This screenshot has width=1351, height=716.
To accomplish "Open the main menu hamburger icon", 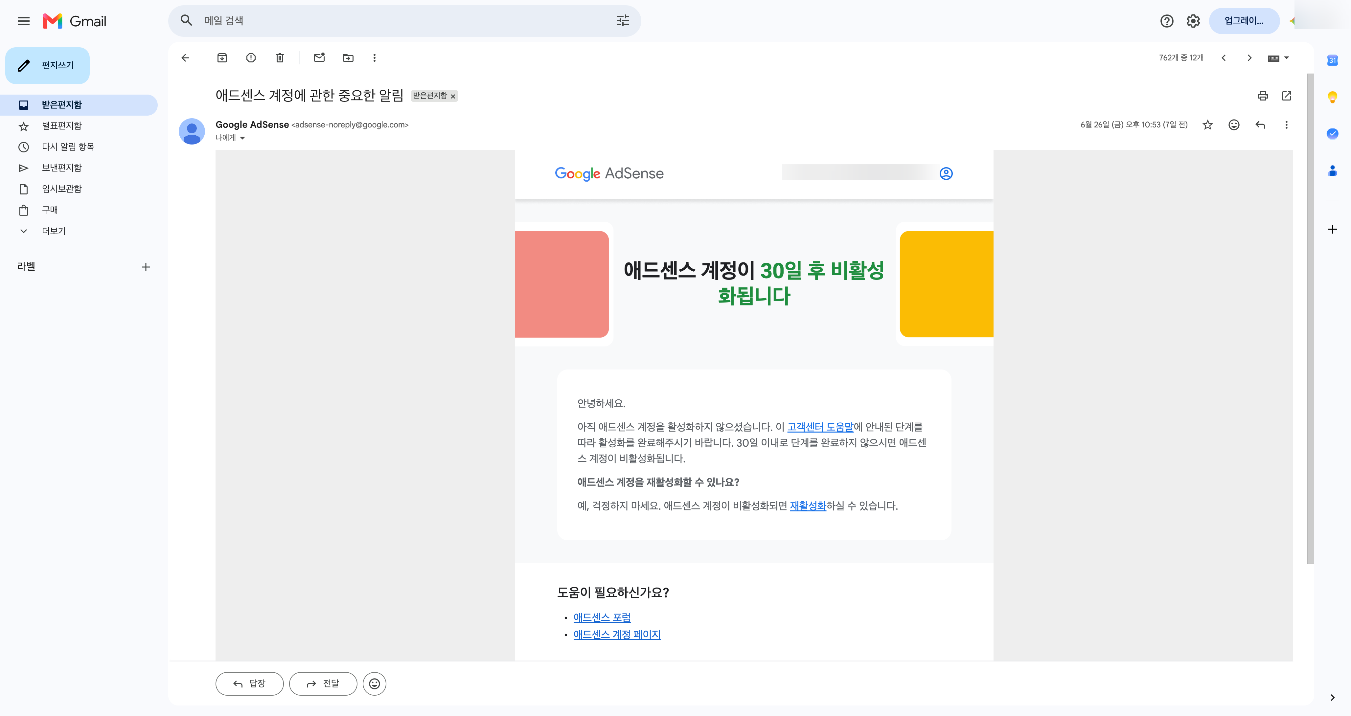I will (x=24, y=21).
